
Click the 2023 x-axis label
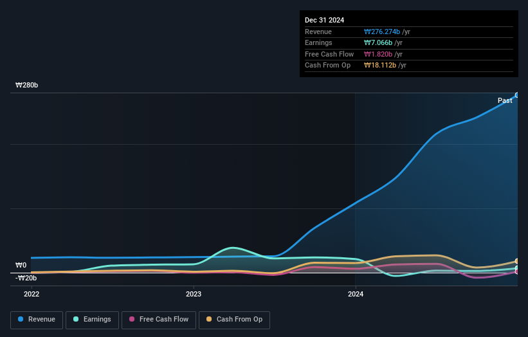coord(194,294)
